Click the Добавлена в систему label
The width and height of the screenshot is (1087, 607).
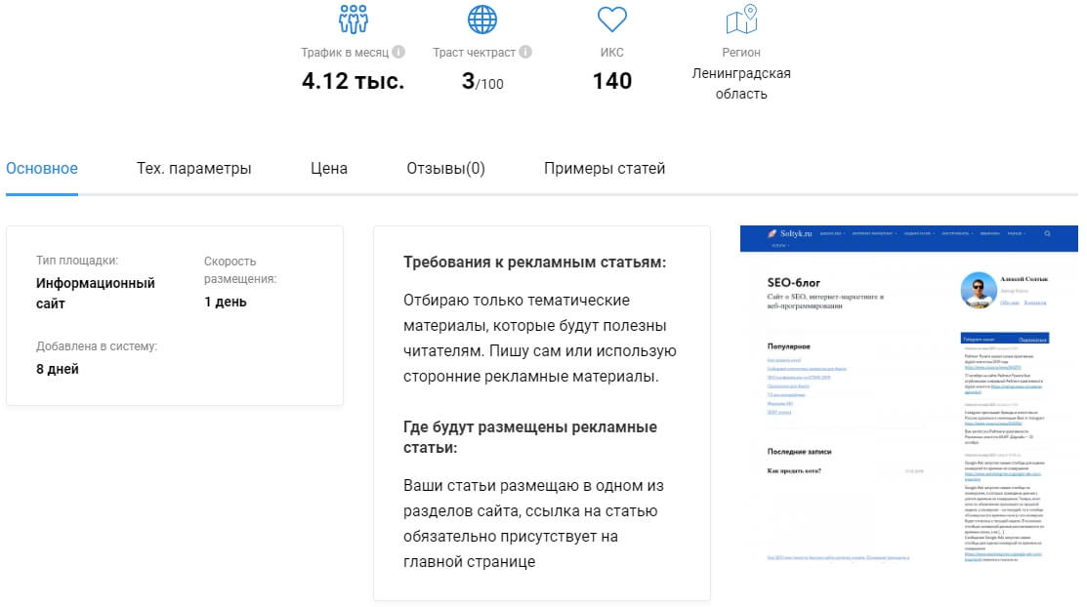(x=97, y=346)
